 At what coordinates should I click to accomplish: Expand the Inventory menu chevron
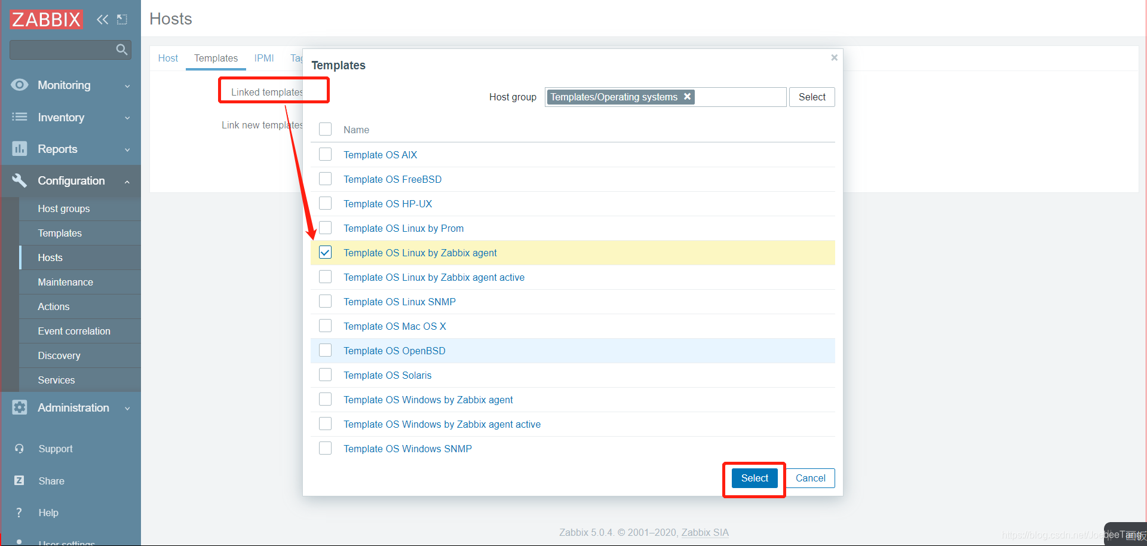click(x=127, y=118)
